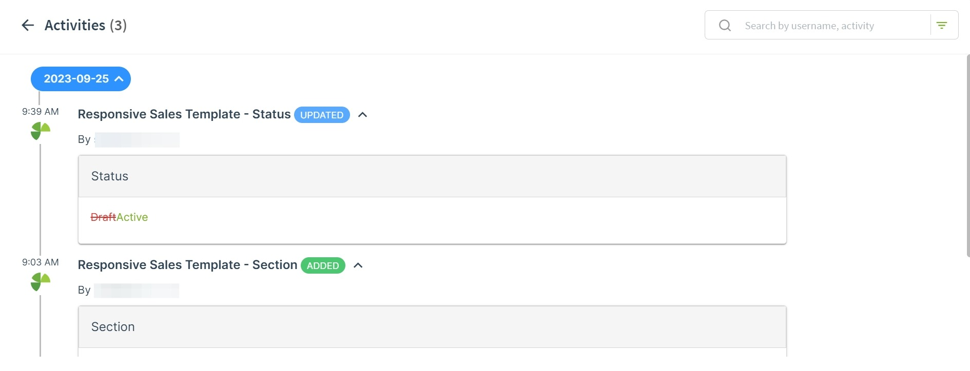Open the filter options icon
The height and width of the screenshot is (371, 970).
[942, 25]
